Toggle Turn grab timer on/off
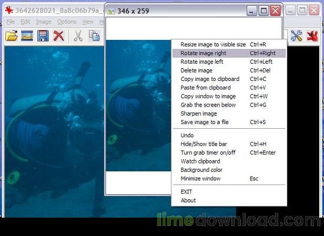Viewport: 324px width, 236px height. point(208,152)
